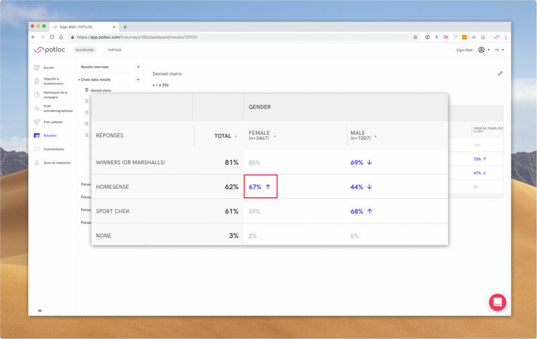Click the 6% male value for None
Viewport: 537px width, 339px height.
355,236
